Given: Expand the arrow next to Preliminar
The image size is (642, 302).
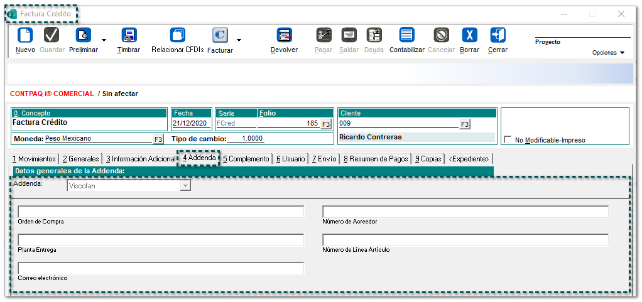Looking at the screenshot, I should tap(104, 40).
